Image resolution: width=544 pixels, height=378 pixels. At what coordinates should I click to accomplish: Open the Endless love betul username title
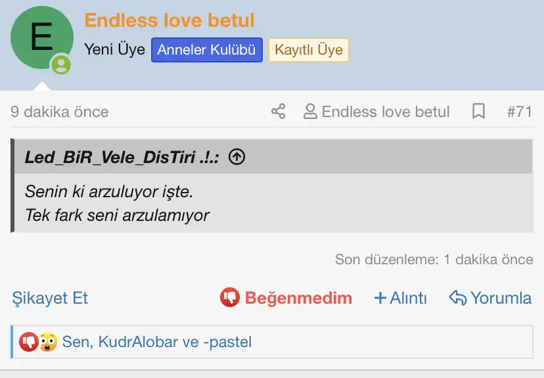[x=170, y=20]
